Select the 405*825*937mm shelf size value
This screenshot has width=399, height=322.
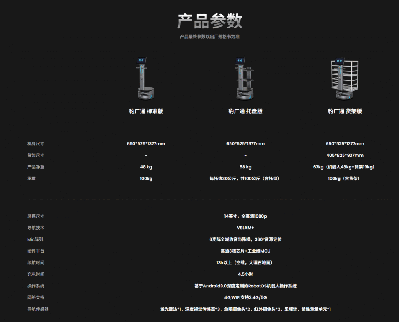point(344,156)
